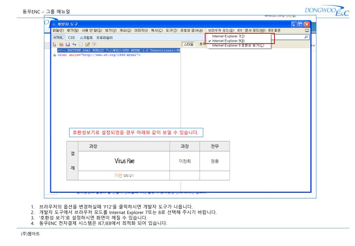Screen dimensions: 355x246
Task: Click the 권용 name cell
Action: (x=214, y=161)
